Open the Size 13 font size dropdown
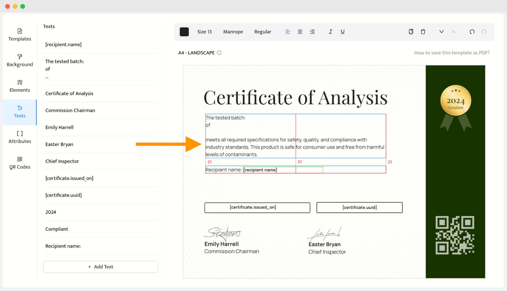This screenshot has height=291, width=507. coord(204,32)
